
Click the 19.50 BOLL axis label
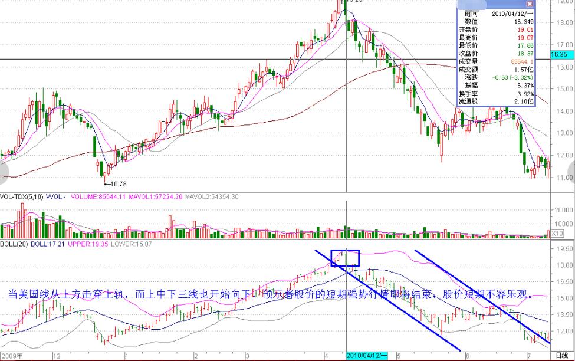[x=564, y=249]
